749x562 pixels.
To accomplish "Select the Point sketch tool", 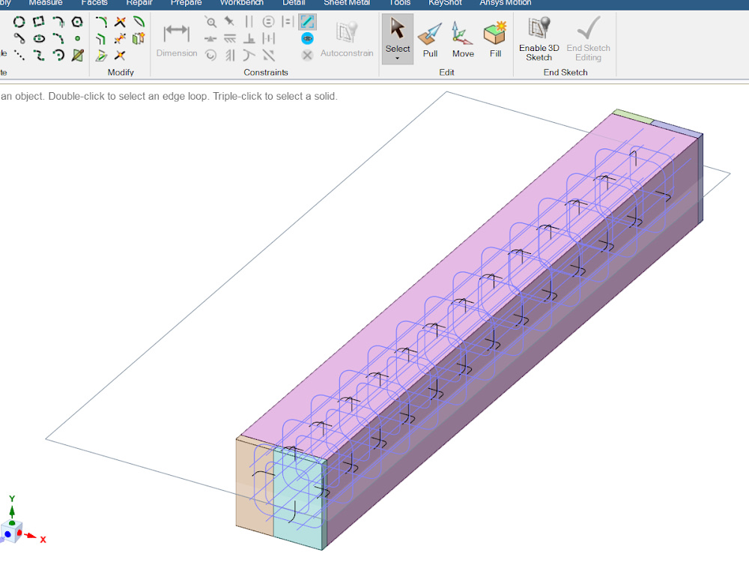I will pos(77,39).
